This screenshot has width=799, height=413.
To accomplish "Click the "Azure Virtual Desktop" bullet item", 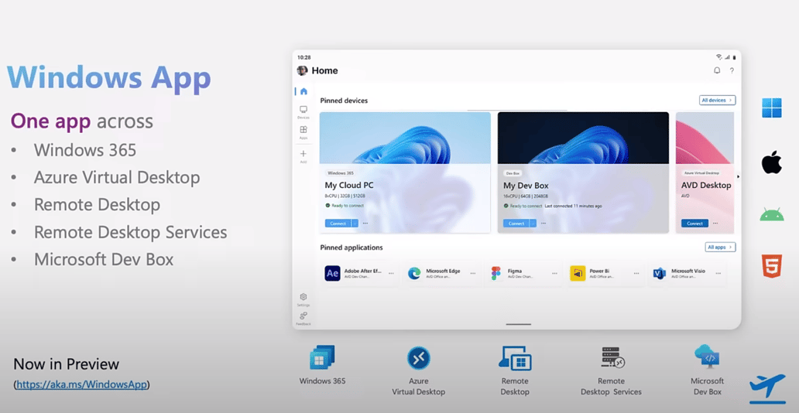I will (x=117, y=177).
